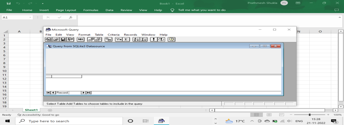Open Microsoft Query Help menu
The image size is (344, 125).
pos(164,35)
